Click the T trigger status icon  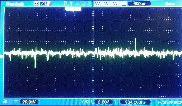point(71,4)
